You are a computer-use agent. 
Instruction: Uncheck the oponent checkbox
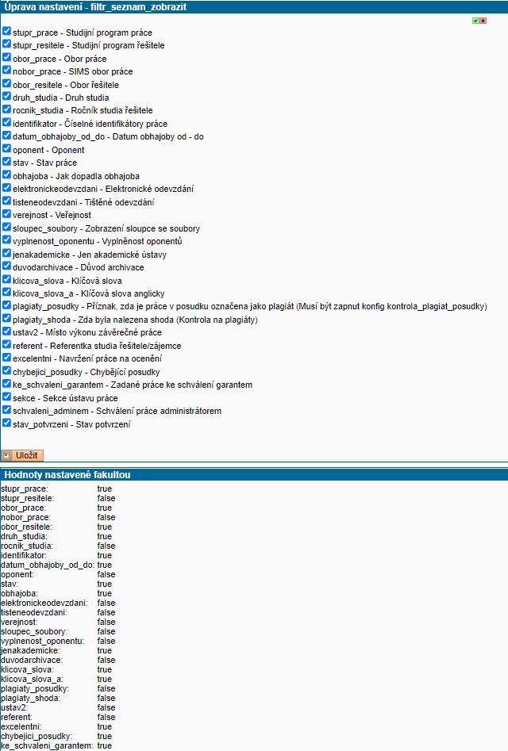pos(6,149)
